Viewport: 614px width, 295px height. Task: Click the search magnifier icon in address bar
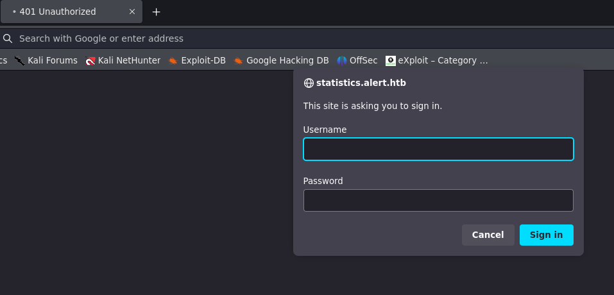click(x=8, y=38)
